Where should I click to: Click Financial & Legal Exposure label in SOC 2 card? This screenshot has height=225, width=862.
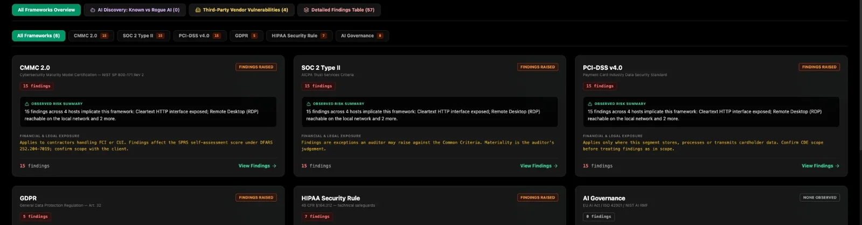[x=331, y=136]
